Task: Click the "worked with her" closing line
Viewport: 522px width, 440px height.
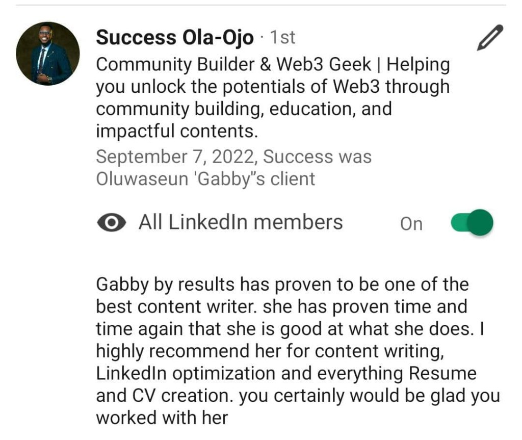Action: pyautogui.click(x=162, y=418)
